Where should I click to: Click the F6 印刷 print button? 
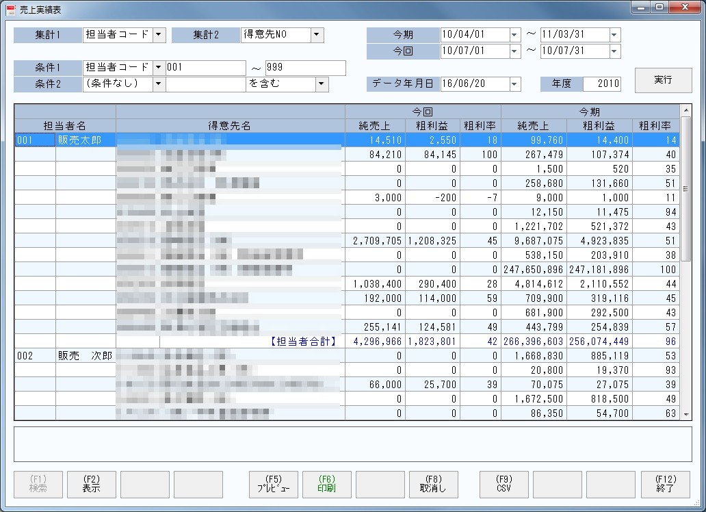(x=326, y=484)
